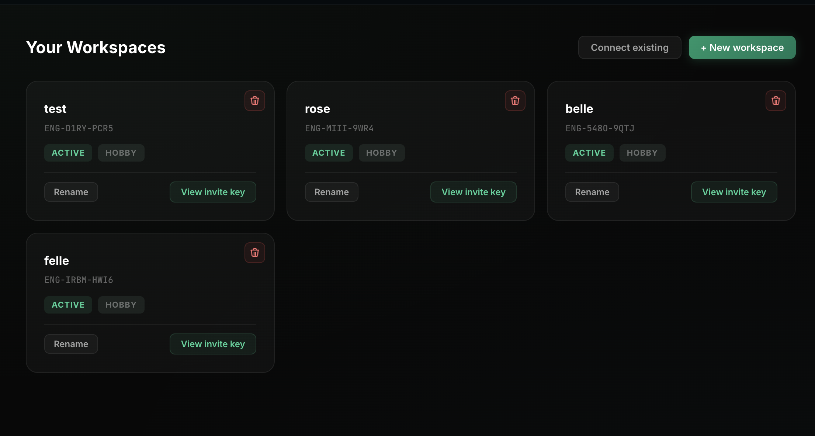Click HOBBY badge on rose workspace
815x436 pixels.
pos(381,153)
